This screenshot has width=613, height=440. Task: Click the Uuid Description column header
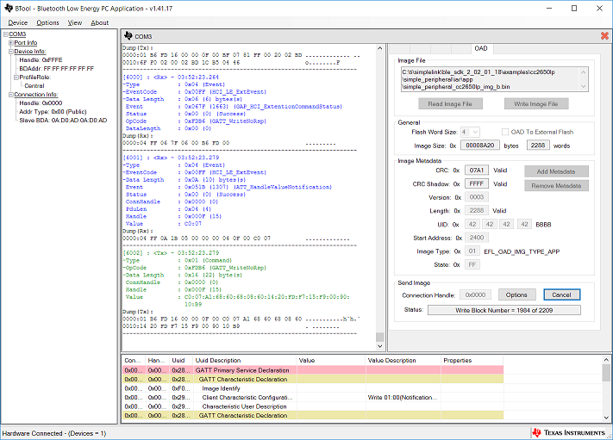coord(217,360)
